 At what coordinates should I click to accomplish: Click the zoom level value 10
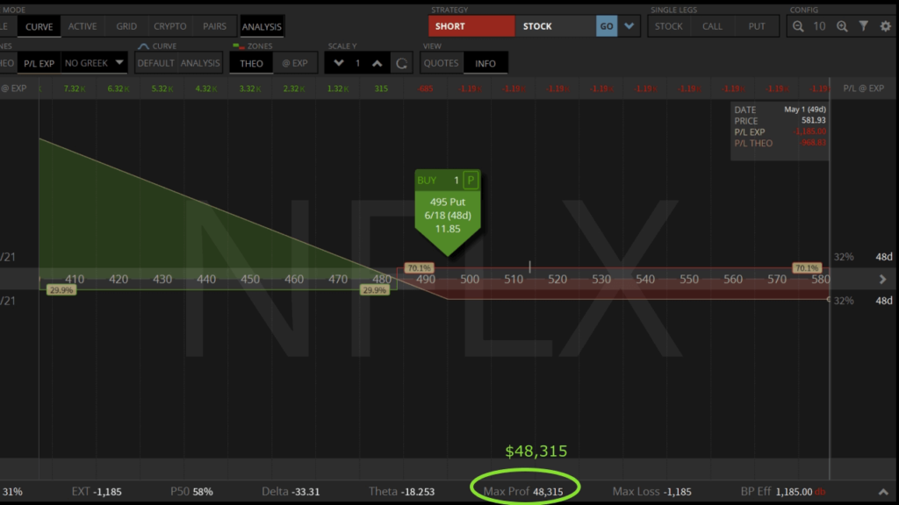click(x=819, y=26)
